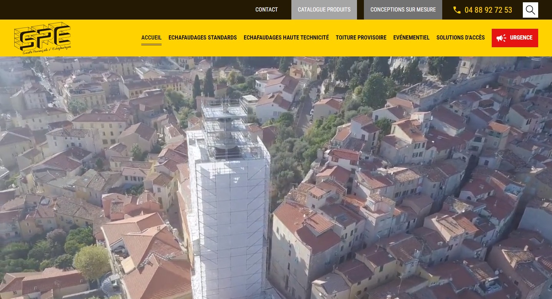The image size is (552, 299).
Task: Open the Solutions d'accès menu
Action: click(460, 38)
